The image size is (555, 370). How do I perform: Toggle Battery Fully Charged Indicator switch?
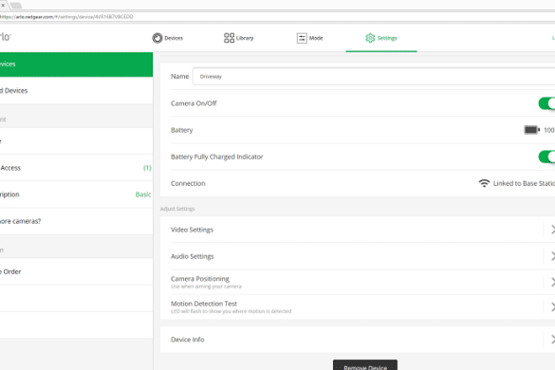coord(546,157)
